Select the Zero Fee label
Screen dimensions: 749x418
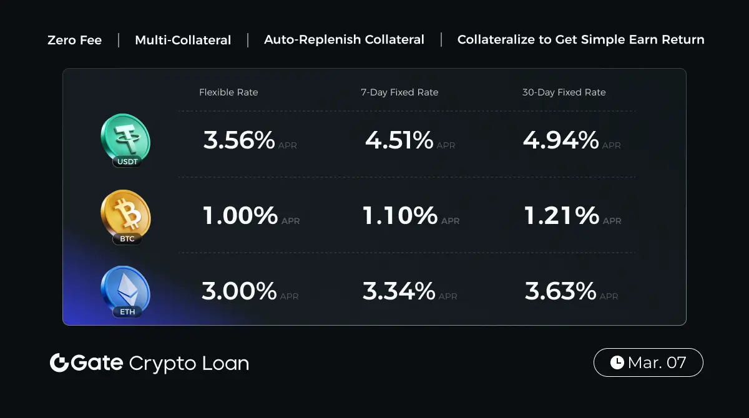pyautogui.click(x=74, y=40)
